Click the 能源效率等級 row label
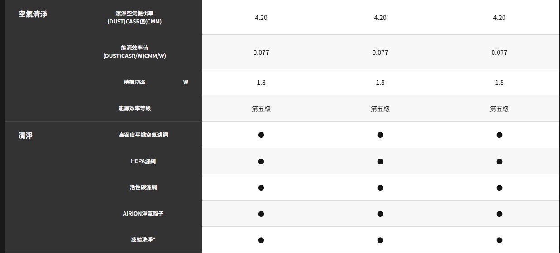This screenshot has height=253, width=560. [134, 108]
